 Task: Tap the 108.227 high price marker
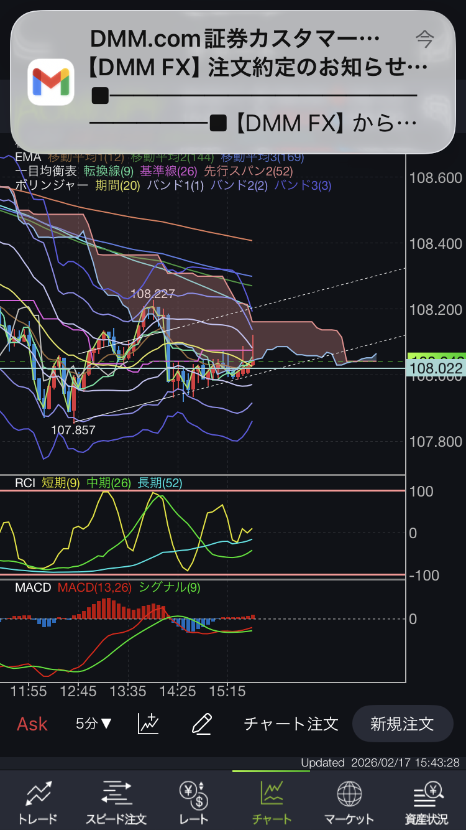(x=153, y=294)
